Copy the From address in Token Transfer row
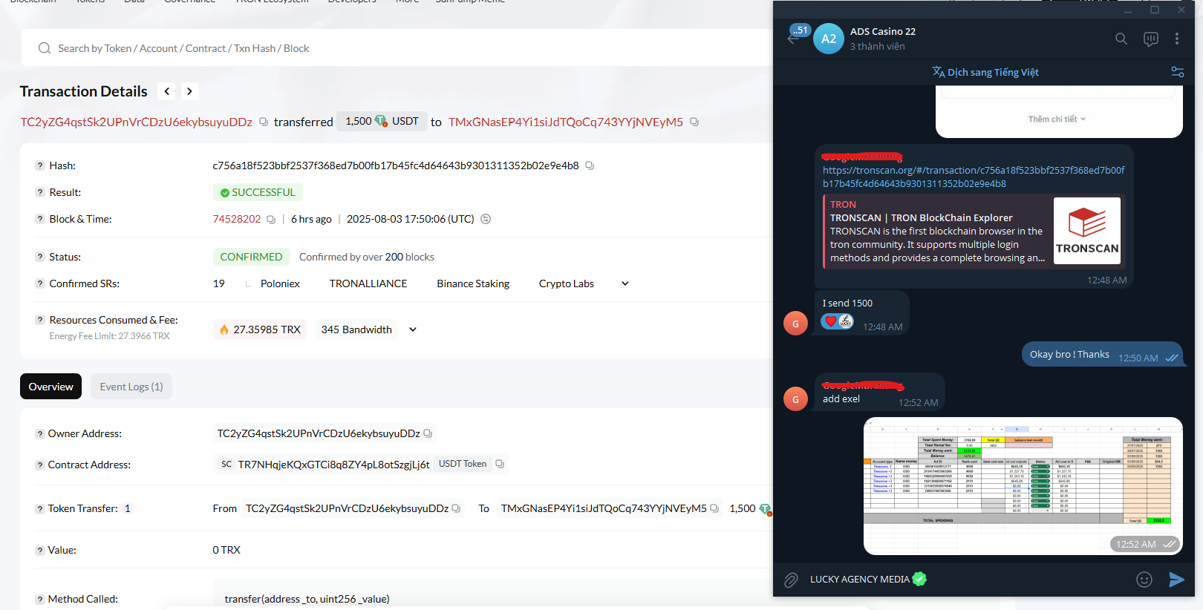This screenshot has width=1203, height=610. [456, 508]
